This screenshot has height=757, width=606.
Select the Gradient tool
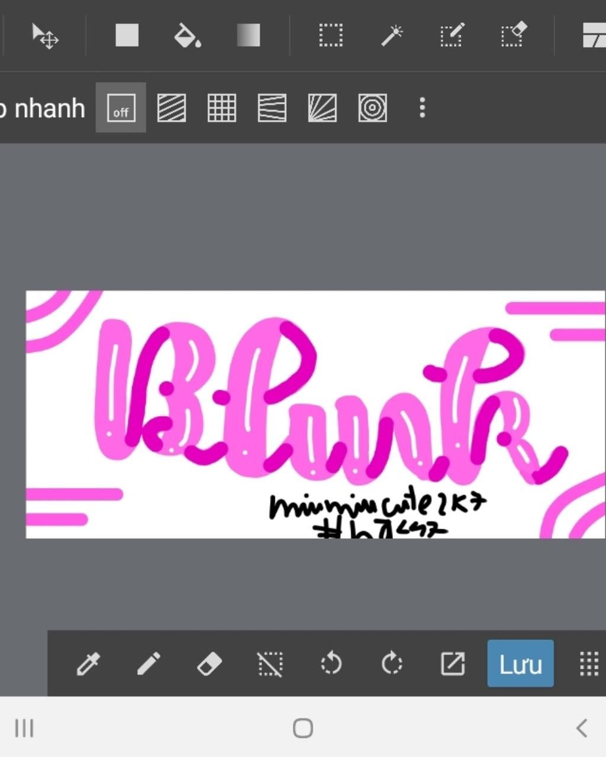click(x=248, y=35)
